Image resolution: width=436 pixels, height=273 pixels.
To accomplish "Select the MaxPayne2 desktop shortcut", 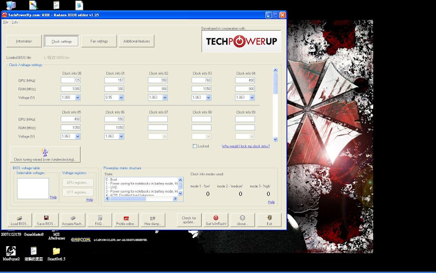I will click(x=11, y=254).
